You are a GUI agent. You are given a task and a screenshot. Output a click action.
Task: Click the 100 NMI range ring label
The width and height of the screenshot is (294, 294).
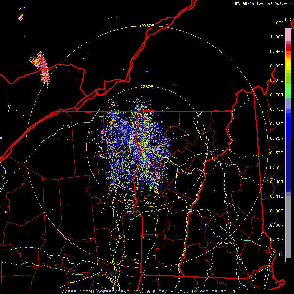(x=147, y=26)
